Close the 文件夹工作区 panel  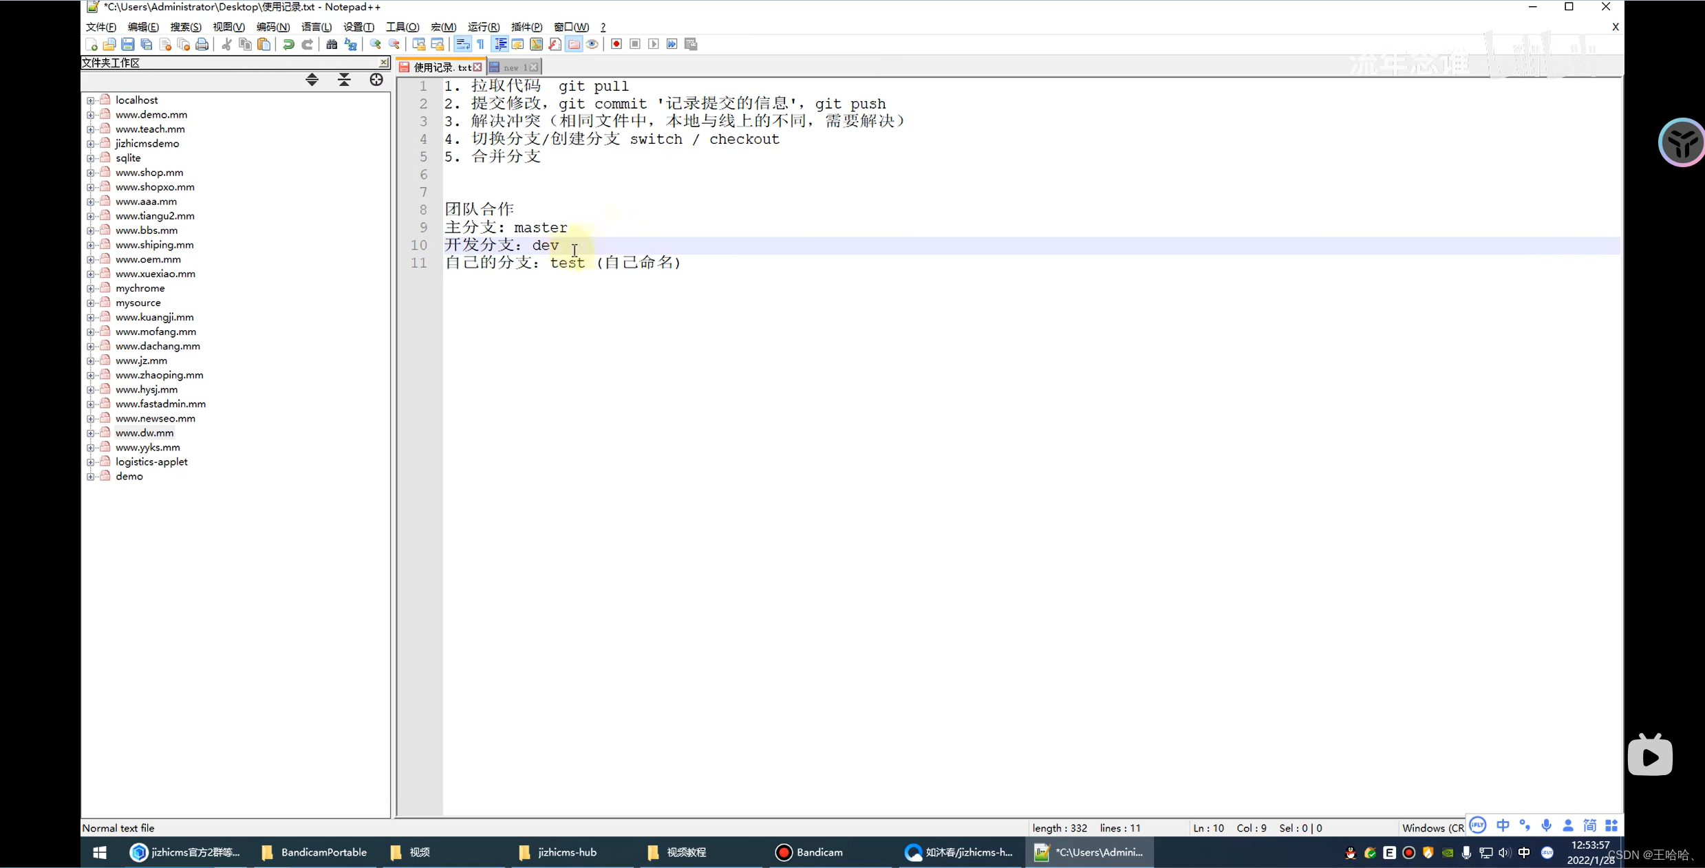(x=384, y=63)
